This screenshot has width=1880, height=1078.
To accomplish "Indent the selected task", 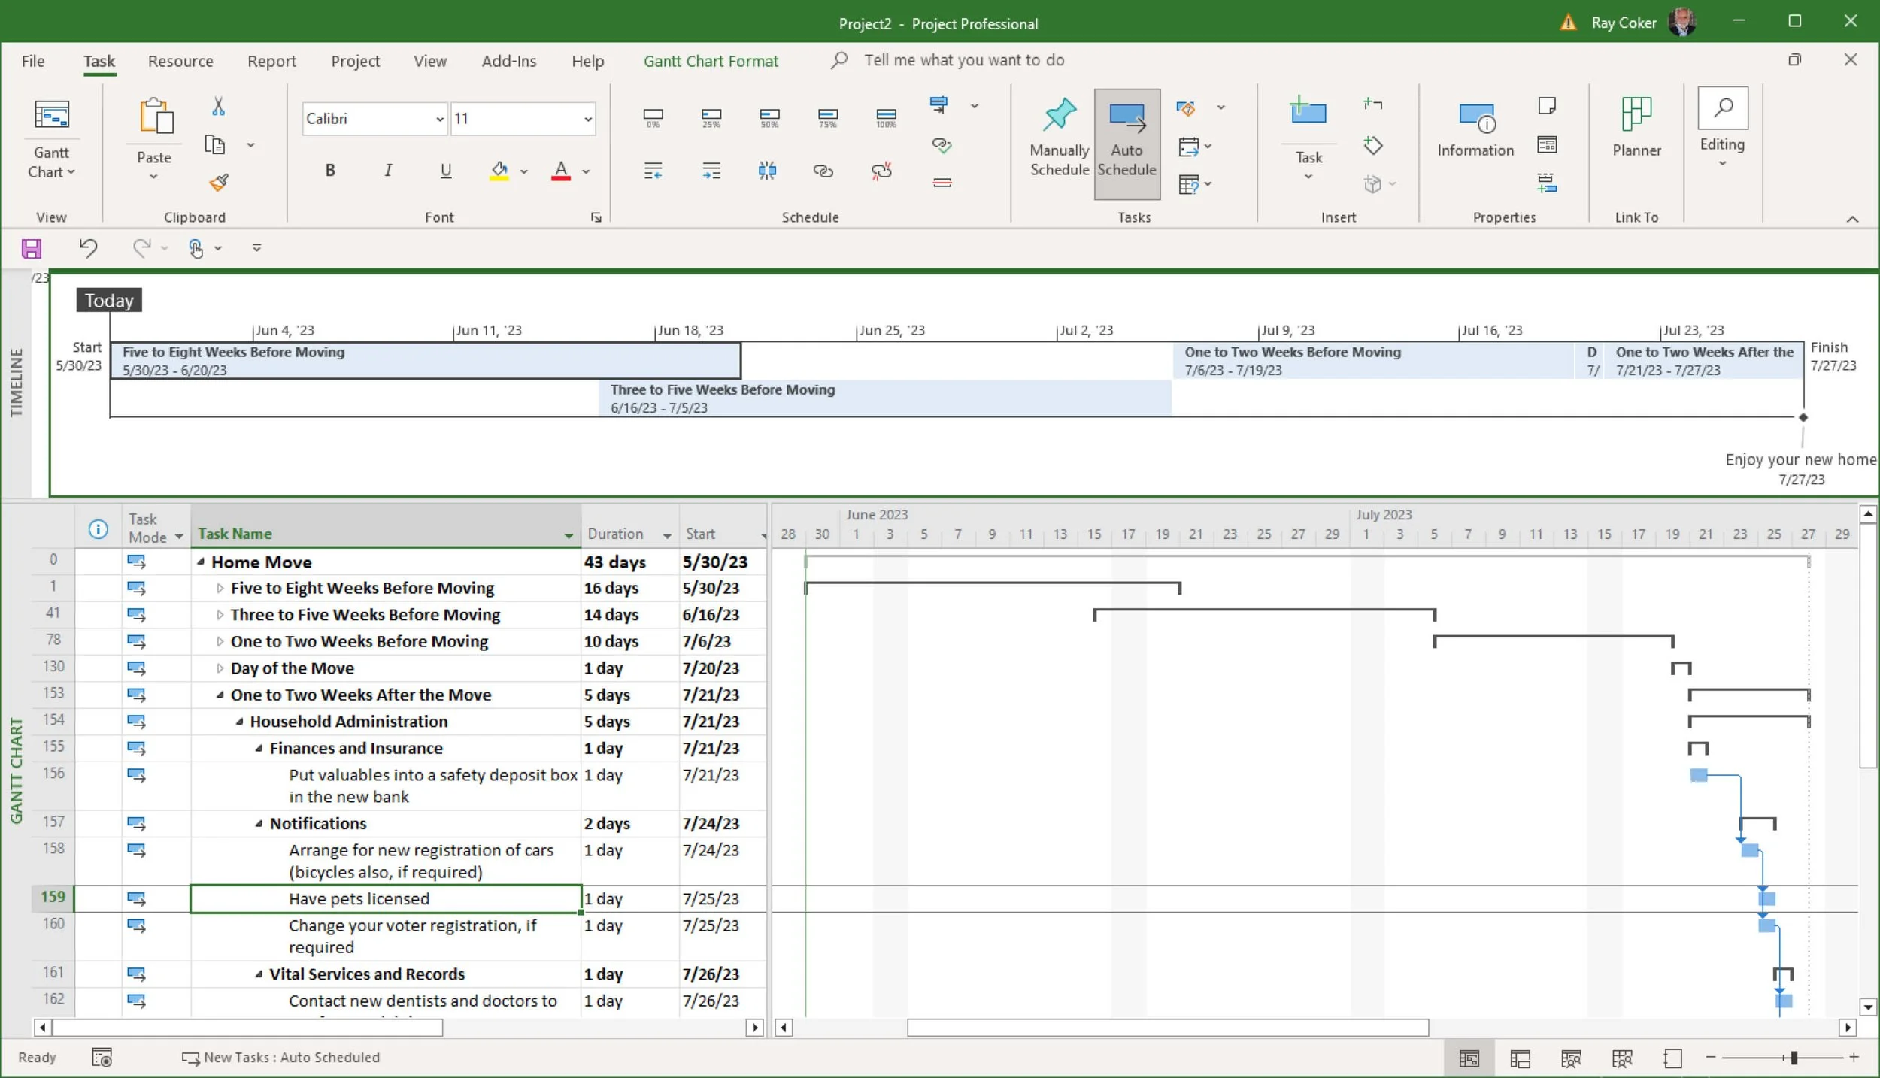I will click(x=711, y=170).
